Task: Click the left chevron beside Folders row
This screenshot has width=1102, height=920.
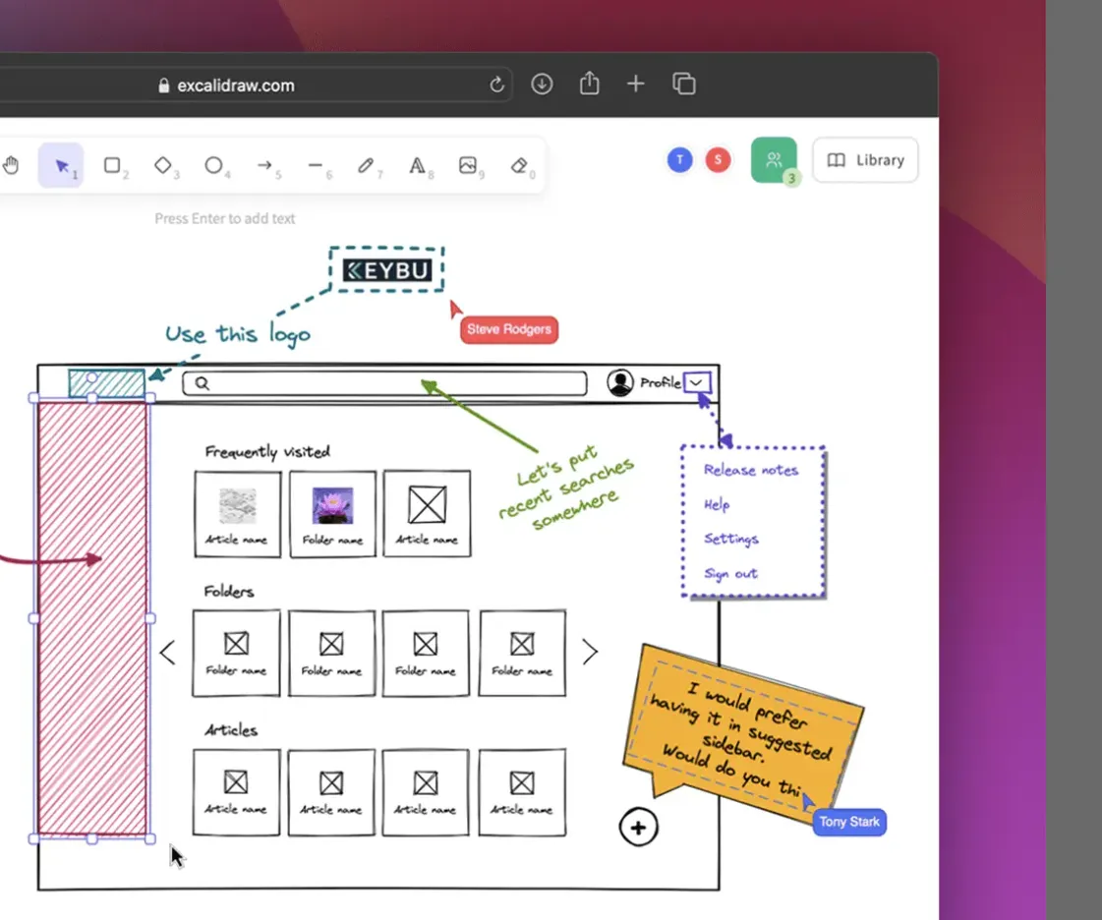Action: pyautogui.click(x=167, y=652)
